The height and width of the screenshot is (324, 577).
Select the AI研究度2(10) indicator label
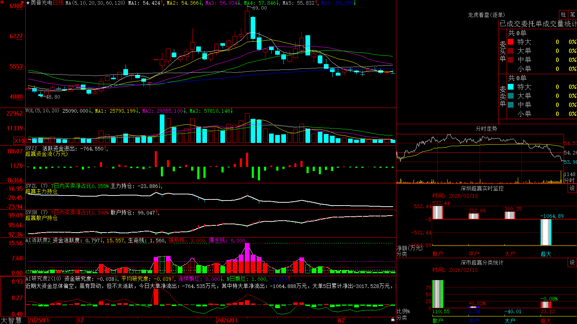(x=44, y=279)
